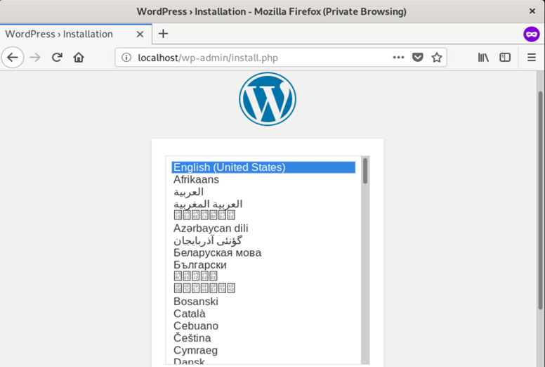Open a new tab with plus button
Screen dimensions: 545x367
pyautogui.click(x=163, y=34)
